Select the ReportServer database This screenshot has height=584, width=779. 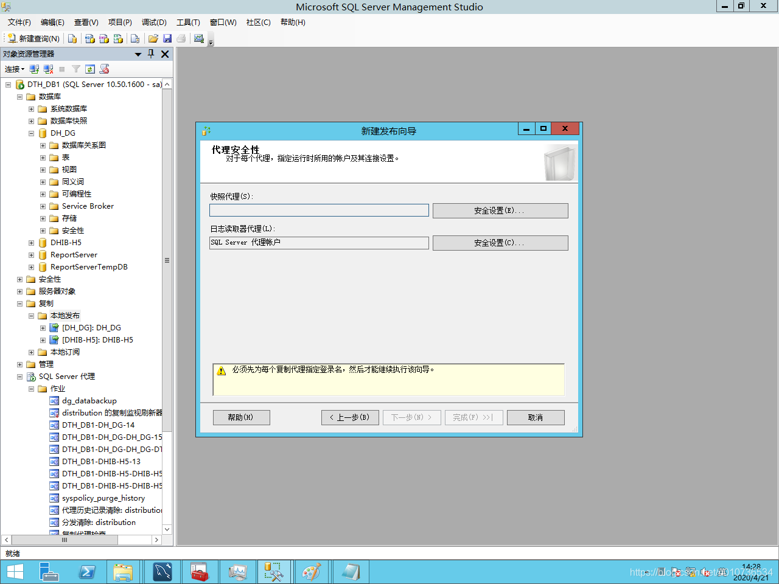74,255
